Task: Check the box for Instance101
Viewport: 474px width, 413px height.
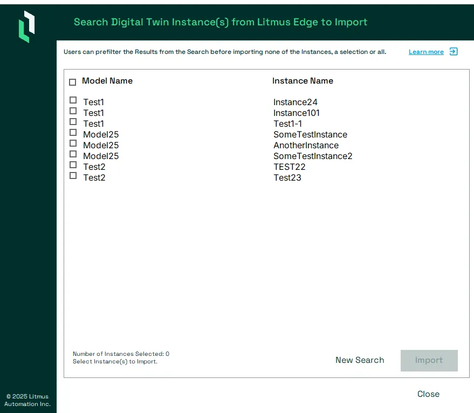Action: 73,111
